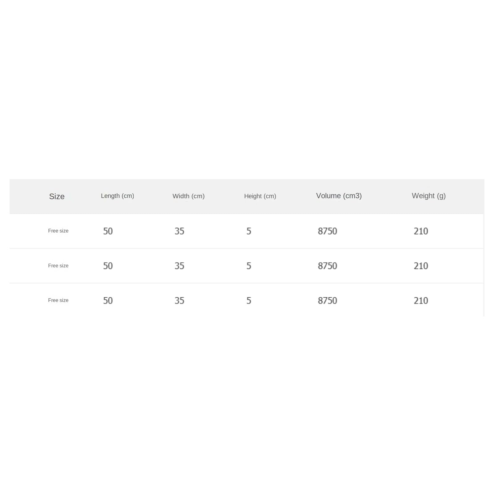Click the Height (cm) column header
This screenshot has width=494, height=494.
pyautogui.click(x=260, y=196)
